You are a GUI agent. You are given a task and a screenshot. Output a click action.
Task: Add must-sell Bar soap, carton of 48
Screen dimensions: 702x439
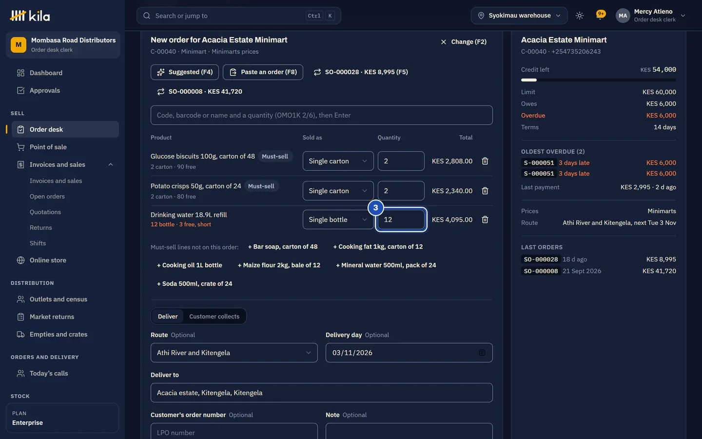coord(283,247)
